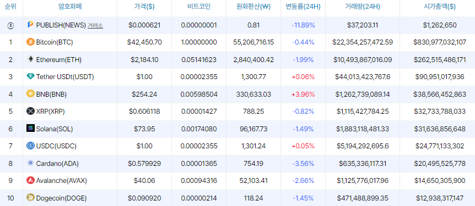Viewport: 475px width, 206px height.
Task: Sort by the 변동률(24H) column header
Action: click(303, 7)
